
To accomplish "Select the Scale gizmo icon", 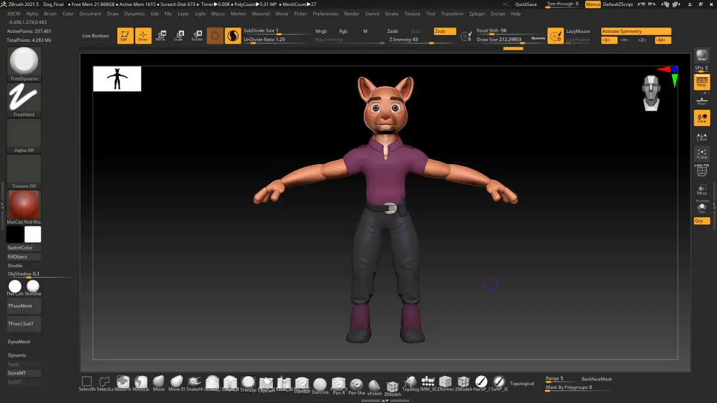I will point(178,36).
